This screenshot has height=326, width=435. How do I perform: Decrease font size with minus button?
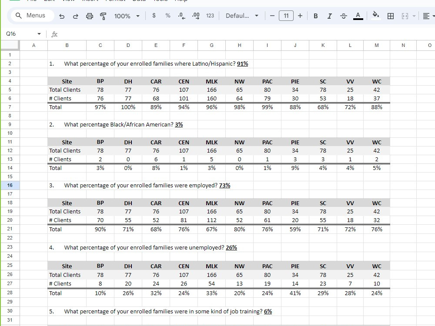[272, 16]
